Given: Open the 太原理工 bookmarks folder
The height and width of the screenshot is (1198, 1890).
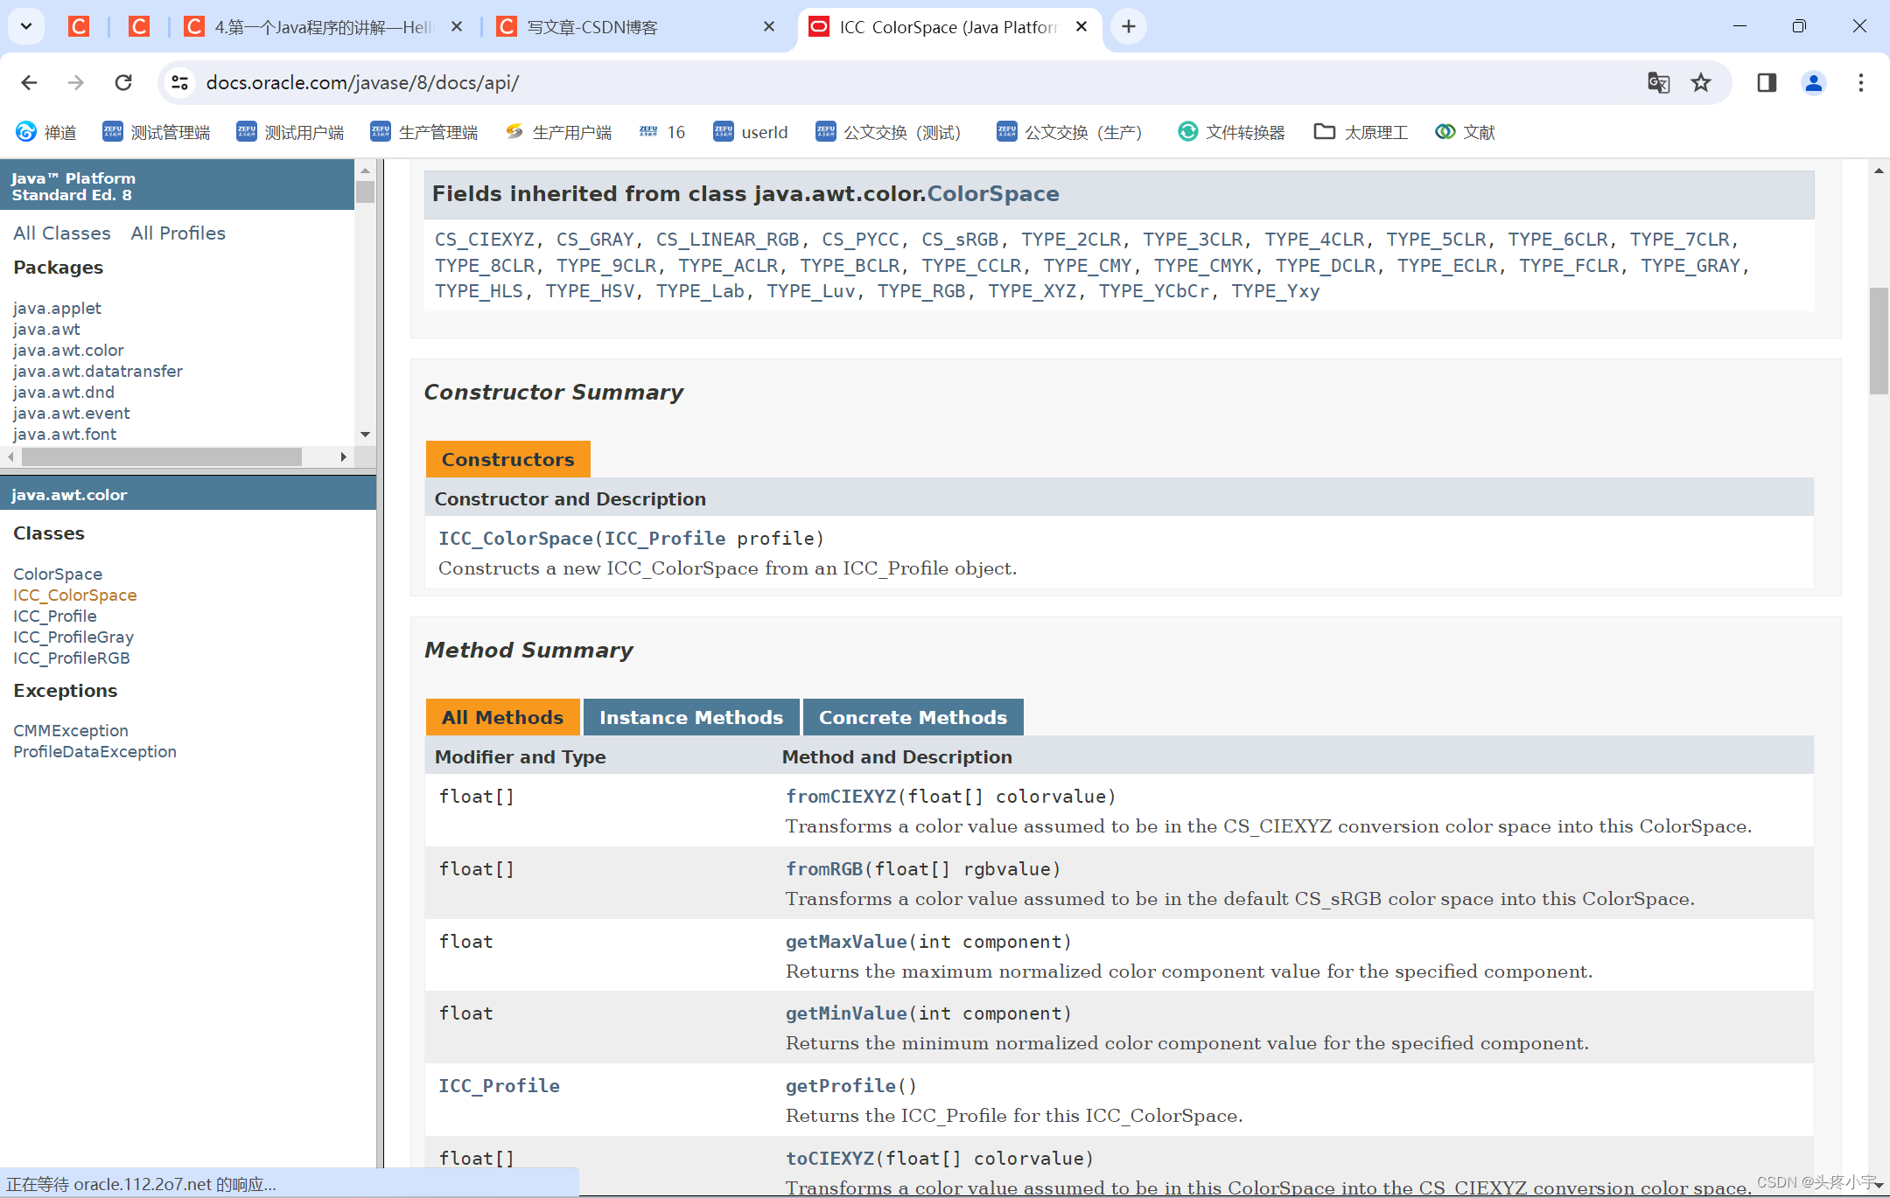Looking at the screenshot, I should point(1361,132).
